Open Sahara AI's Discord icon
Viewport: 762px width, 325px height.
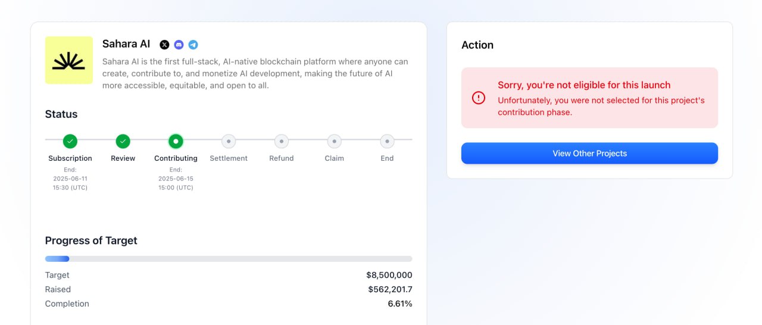pos(179,45)
